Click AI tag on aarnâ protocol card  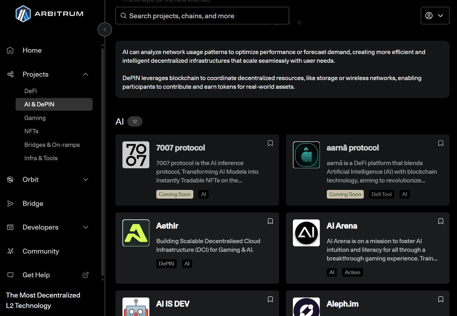404,194
